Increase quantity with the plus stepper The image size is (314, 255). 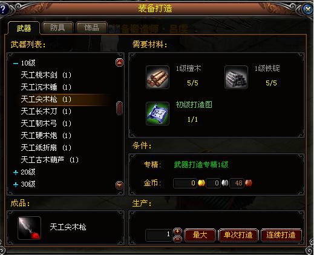coord(177,231)
